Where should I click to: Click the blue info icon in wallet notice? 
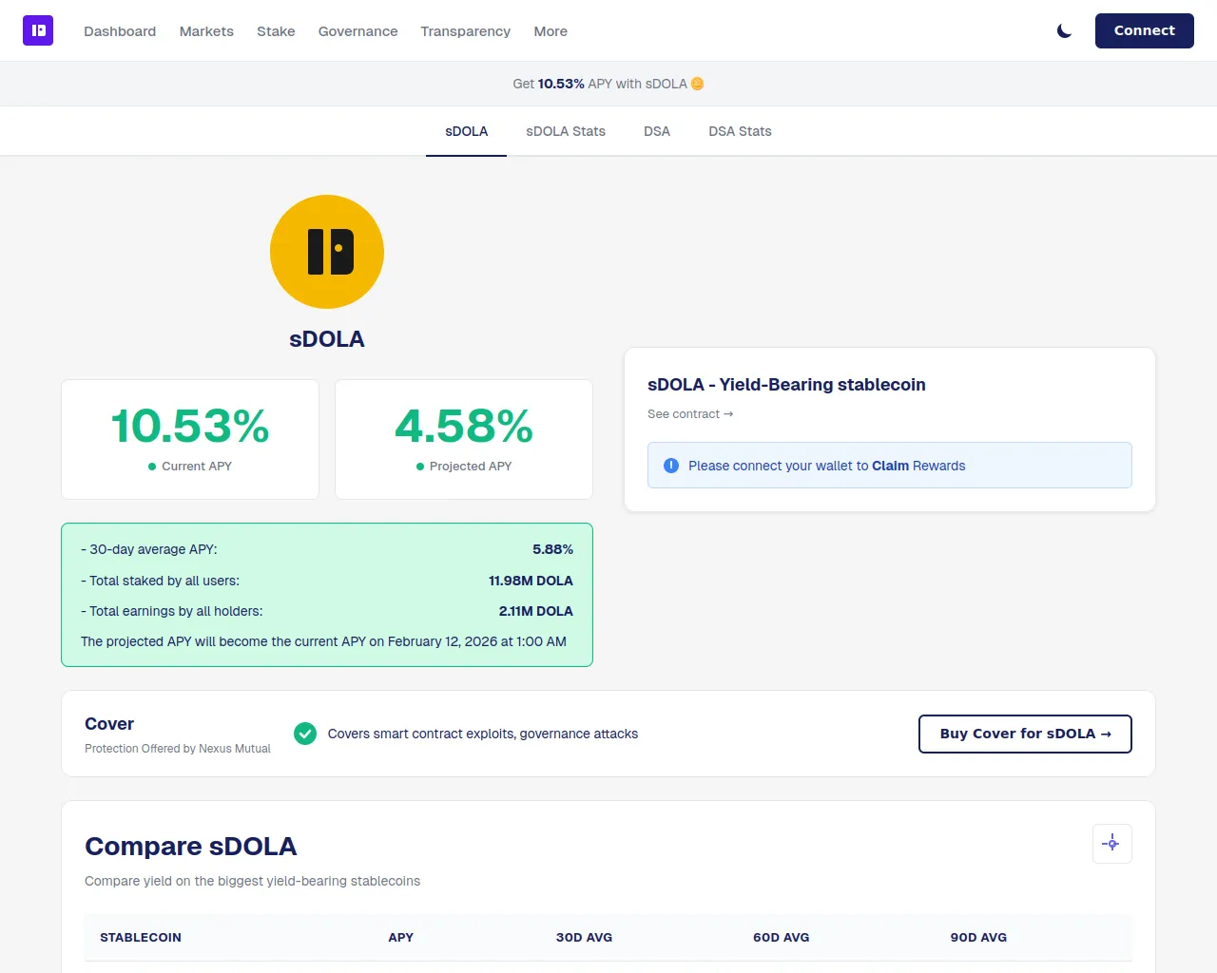pos(671,466)
